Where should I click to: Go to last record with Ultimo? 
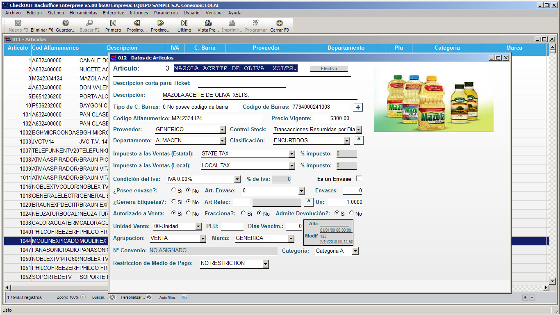184,23
